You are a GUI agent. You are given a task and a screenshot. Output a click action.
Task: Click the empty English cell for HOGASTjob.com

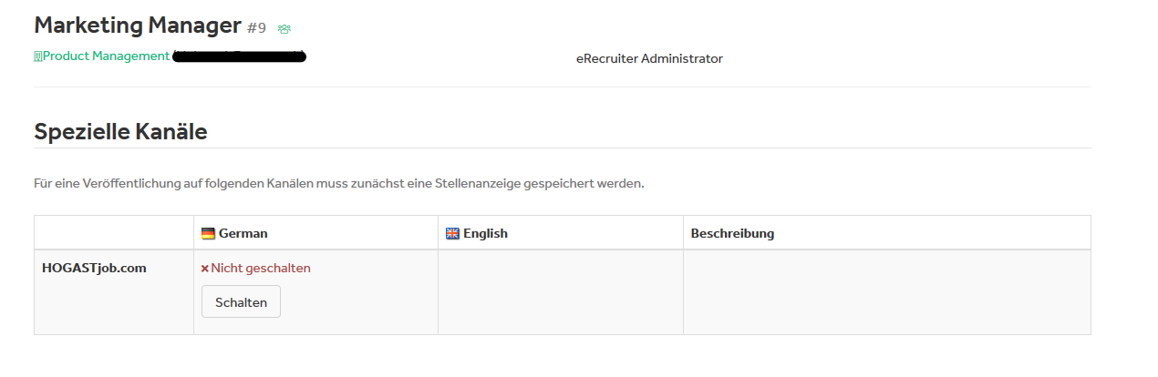click(x=561, y=292)
